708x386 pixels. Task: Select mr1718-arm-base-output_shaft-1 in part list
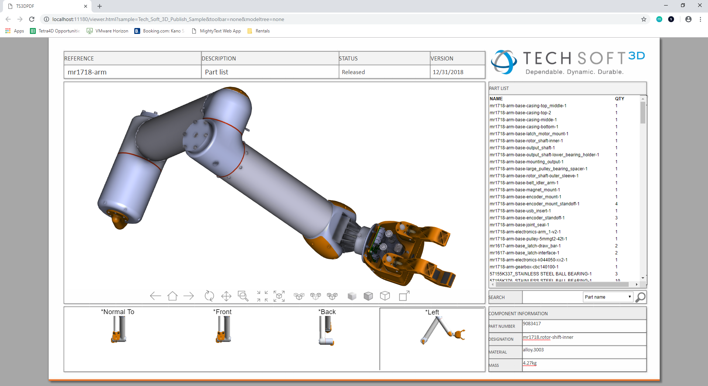(x=522, y=148)
